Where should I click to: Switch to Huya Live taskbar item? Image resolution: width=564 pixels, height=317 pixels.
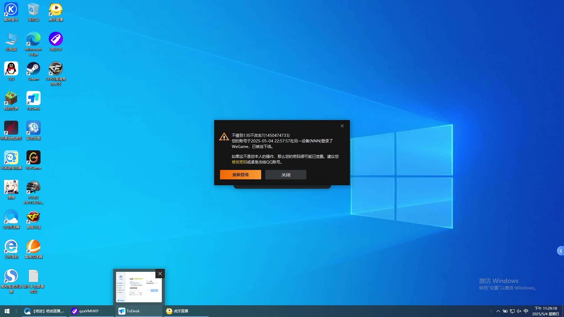click(186, 311)
